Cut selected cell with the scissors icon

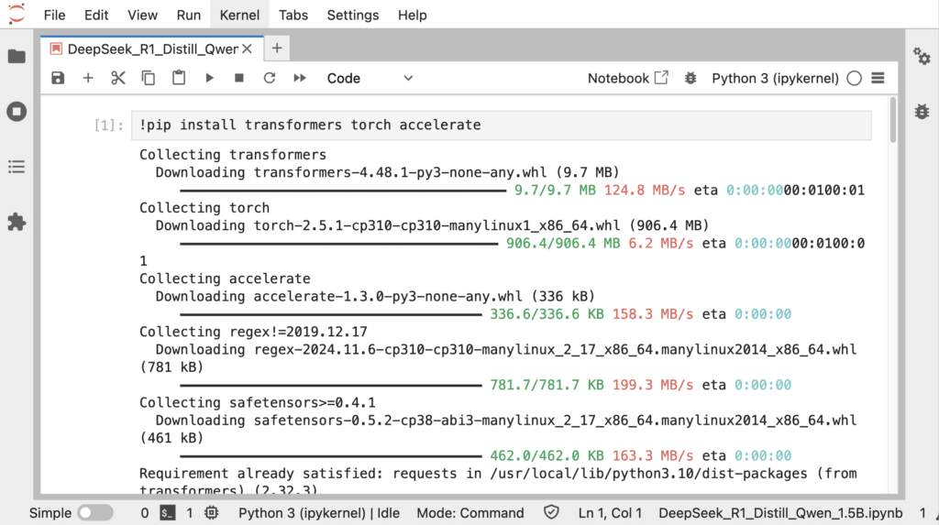[118, 78]
